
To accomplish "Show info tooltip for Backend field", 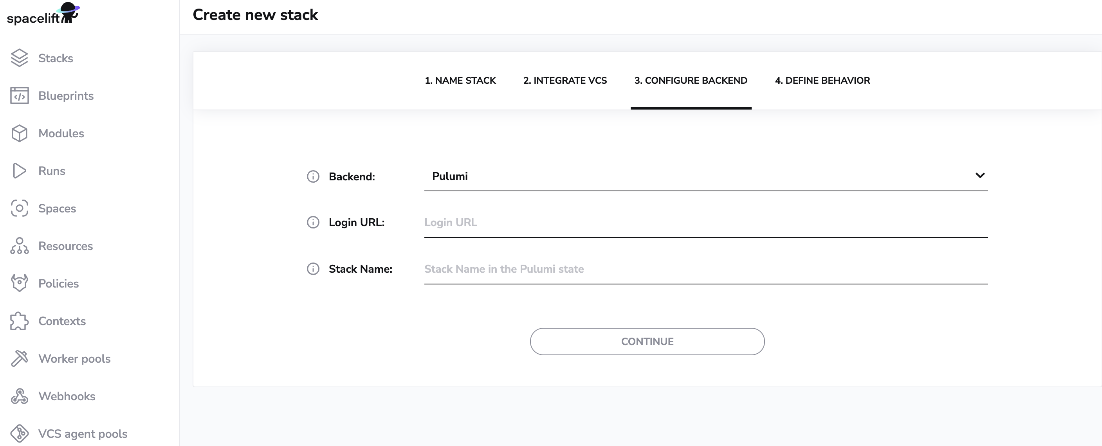I will coord(313,176).
